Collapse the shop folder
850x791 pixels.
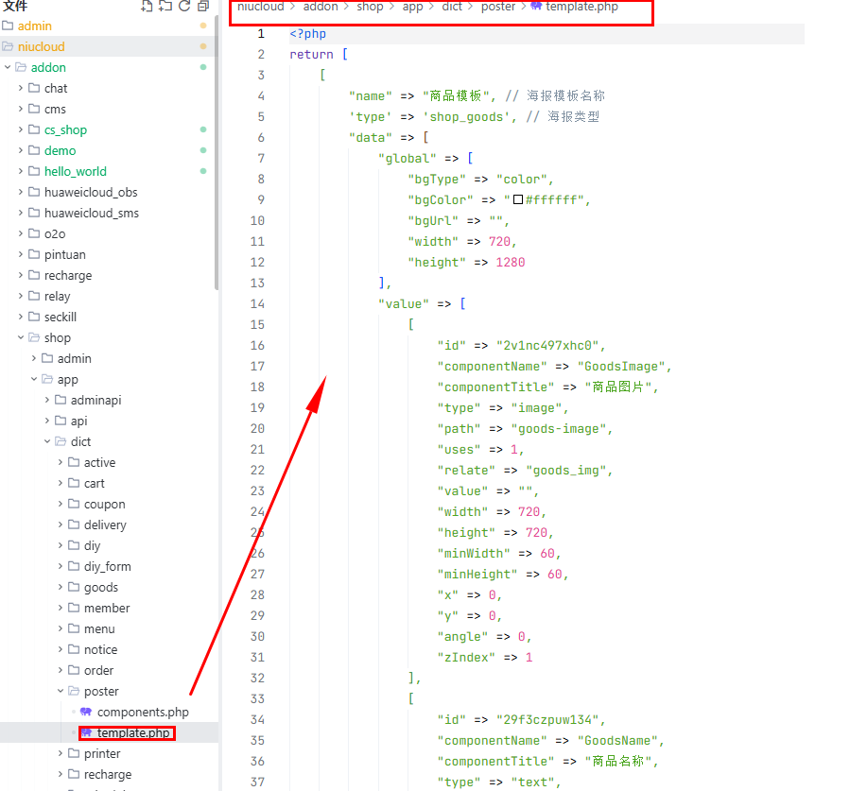21,337
